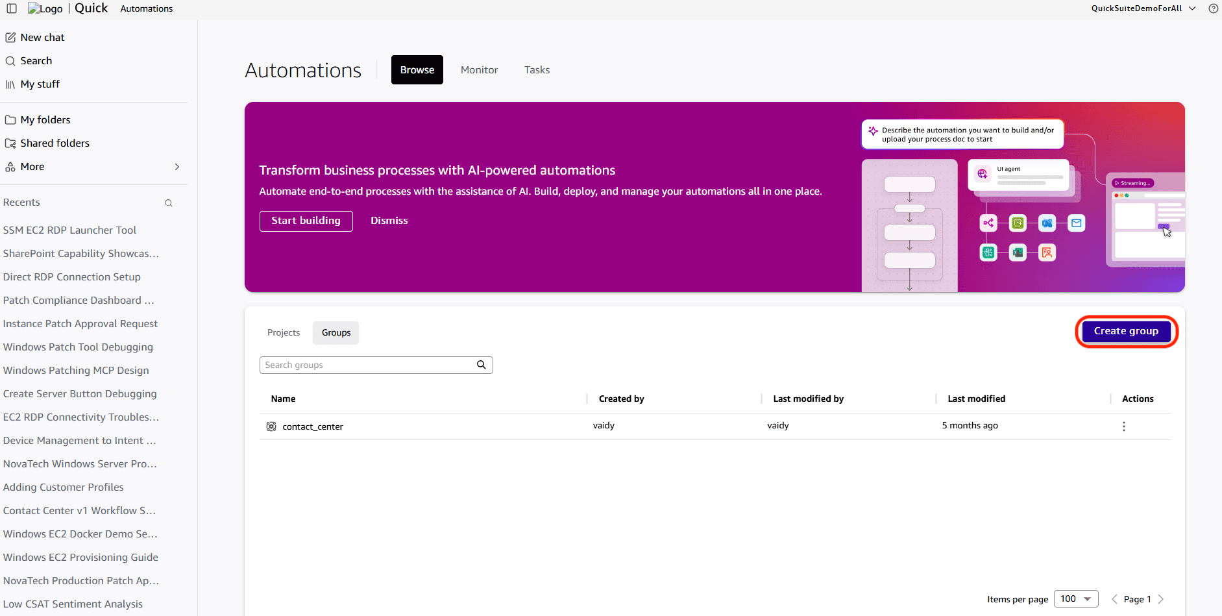Screen dimensions: 1222x616
Task: Open recent SharePoint Capability Showcas…
Action: pos(81,254)
